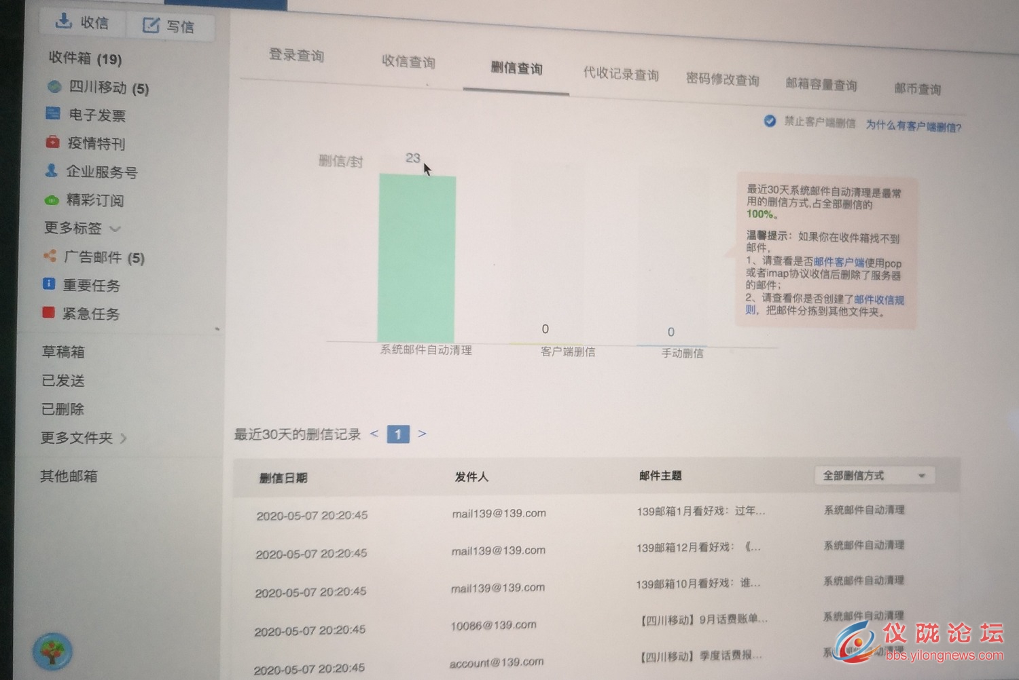Open 已删除 folder

pyautogui.click(x=62, y=409)
